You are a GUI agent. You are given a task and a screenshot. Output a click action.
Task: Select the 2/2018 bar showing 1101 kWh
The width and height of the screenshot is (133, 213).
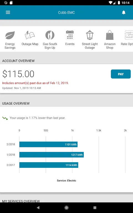click(x=48, y=144)
